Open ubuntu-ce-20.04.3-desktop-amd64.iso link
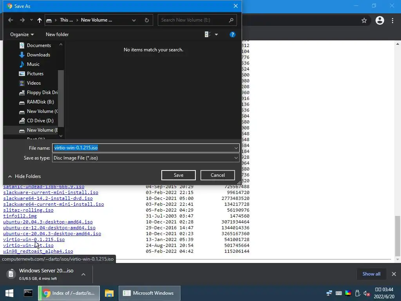Viewport: 401px width, 301px height. [52, 234]
